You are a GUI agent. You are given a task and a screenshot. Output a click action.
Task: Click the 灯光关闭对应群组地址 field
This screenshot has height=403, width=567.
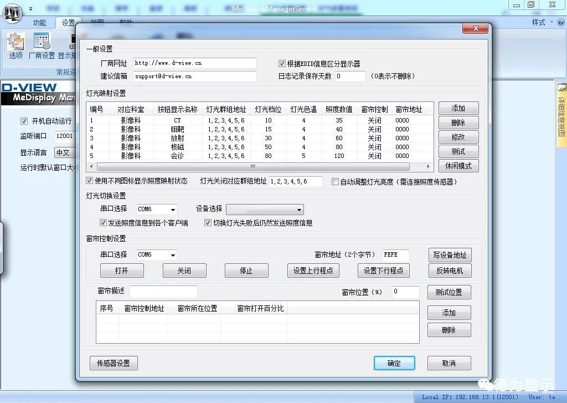(296, 181)
